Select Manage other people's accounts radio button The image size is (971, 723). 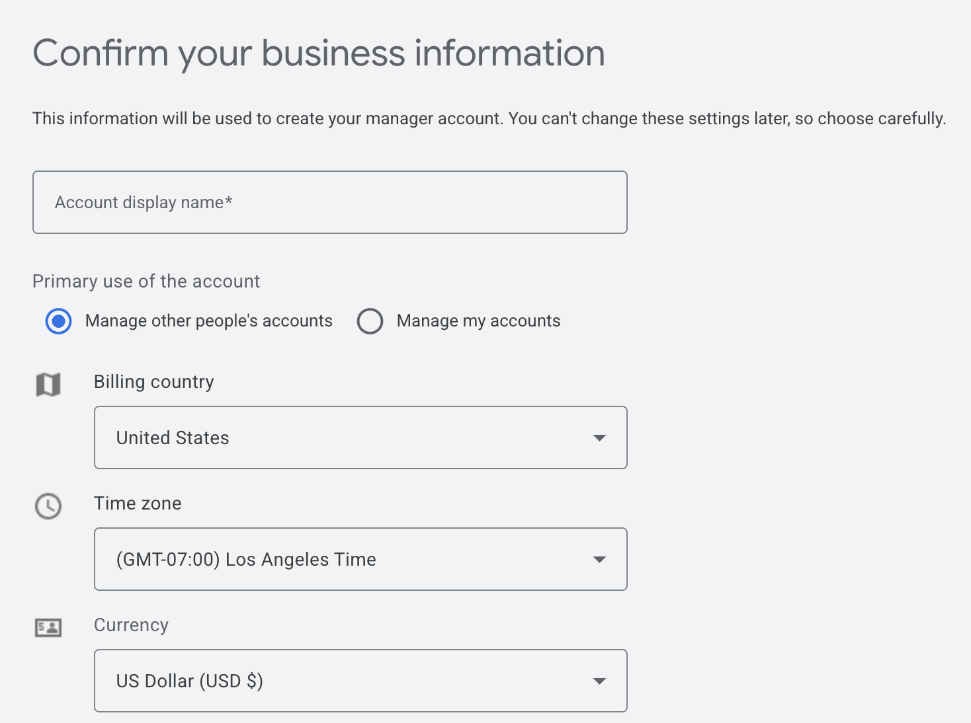(58, 321)
